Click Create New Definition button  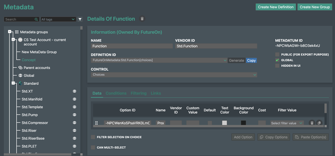coord(275,7)
